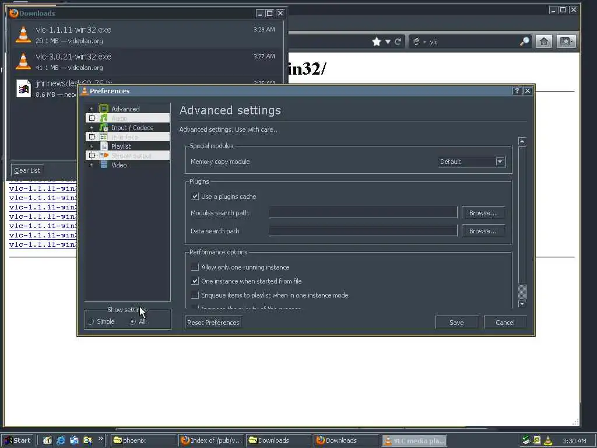Click the Reset Preferences button

(213, 323)
